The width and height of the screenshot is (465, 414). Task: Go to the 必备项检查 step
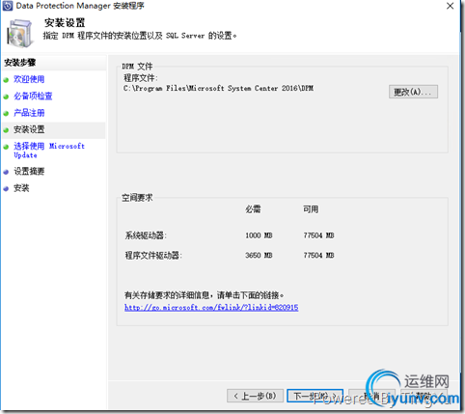coord(33,97)
